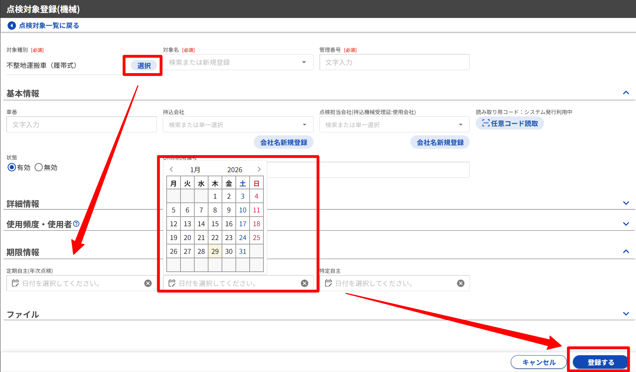Viewport: 636px width, 372px height.
Task: Select the 無効 radio button
Action: (38, 167)
